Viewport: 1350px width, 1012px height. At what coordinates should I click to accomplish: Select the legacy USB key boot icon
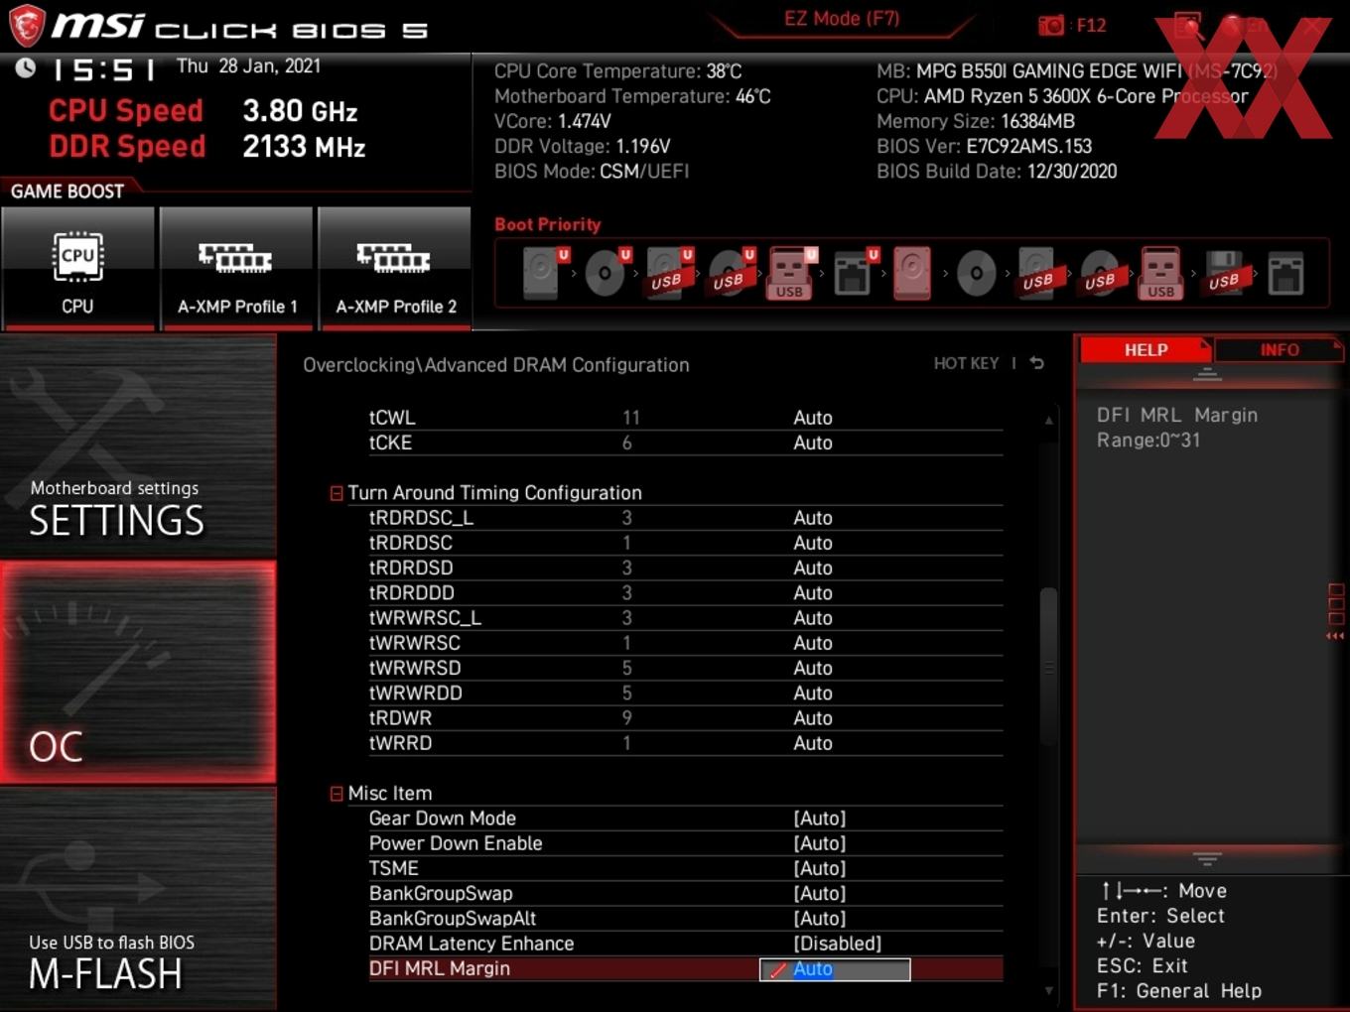coord(1161,273)
